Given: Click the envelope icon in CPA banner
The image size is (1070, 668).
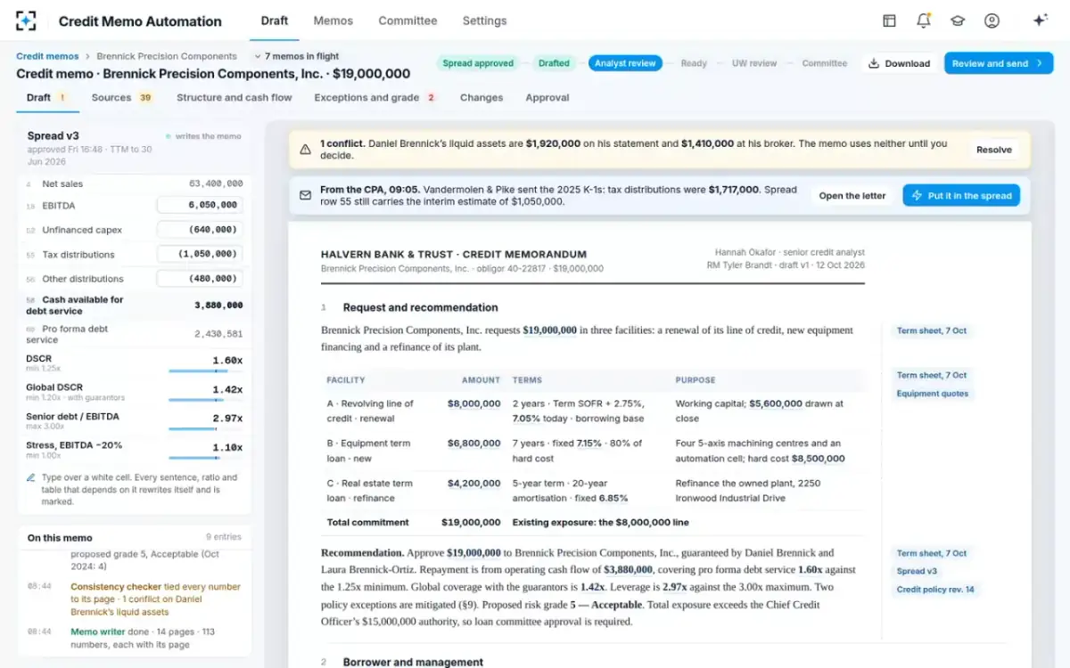Looking at the screenshot, I should click(305, 195).
